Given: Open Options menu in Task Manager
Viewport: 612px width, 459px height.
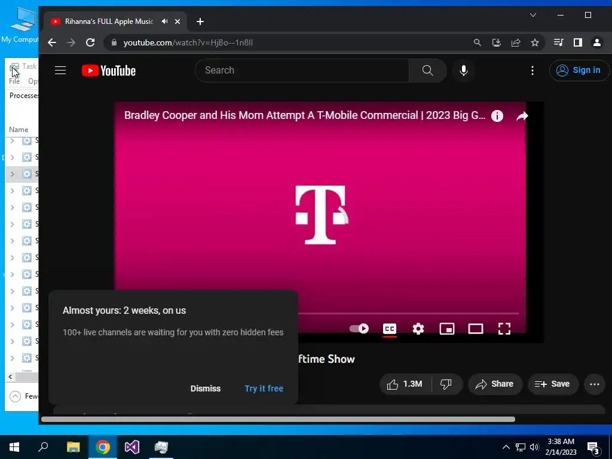Looking at the screenshot, I should (33, 81).
